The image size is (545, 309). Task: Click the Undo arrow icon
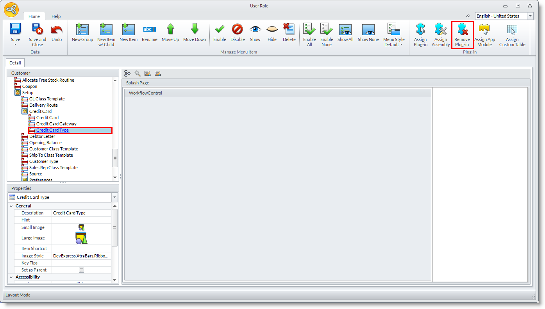click(x=57, y=30)
